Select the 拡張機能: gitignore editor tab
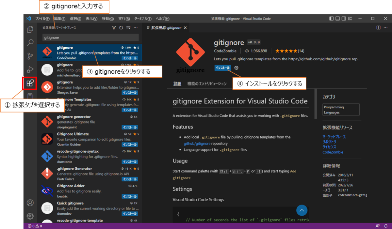 pos(166,28)
